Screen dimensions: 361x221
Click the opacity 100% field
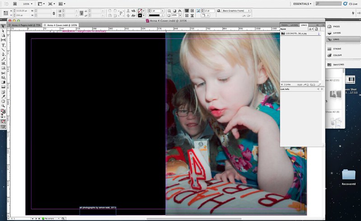click(175, 15)
